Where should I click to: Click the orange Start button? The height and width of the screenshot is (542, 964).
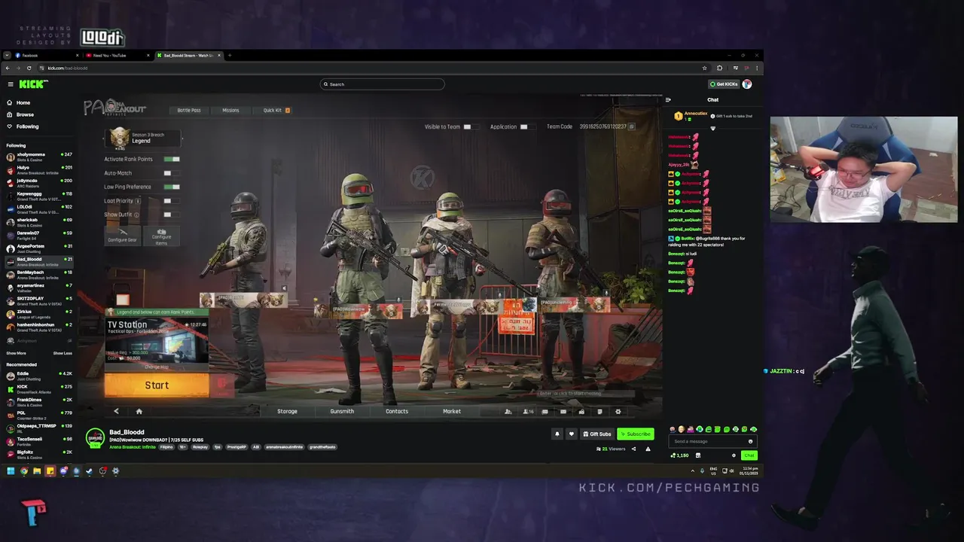coord(157,385)
